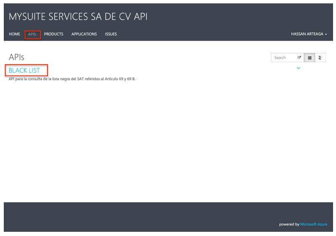The image size is (336, 236).
Task: Navigate to the ISSUES page
Action: pos(111,34)
